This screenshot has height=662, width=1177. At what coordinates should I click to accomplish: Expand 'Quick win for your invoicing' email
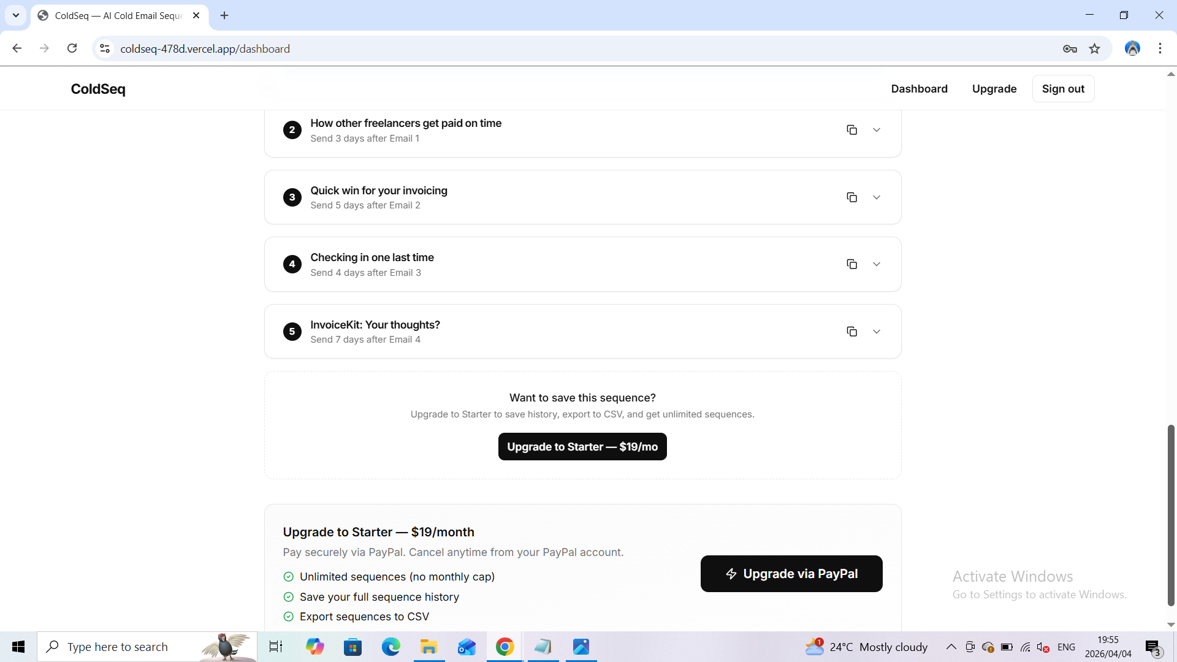[877, 197]
